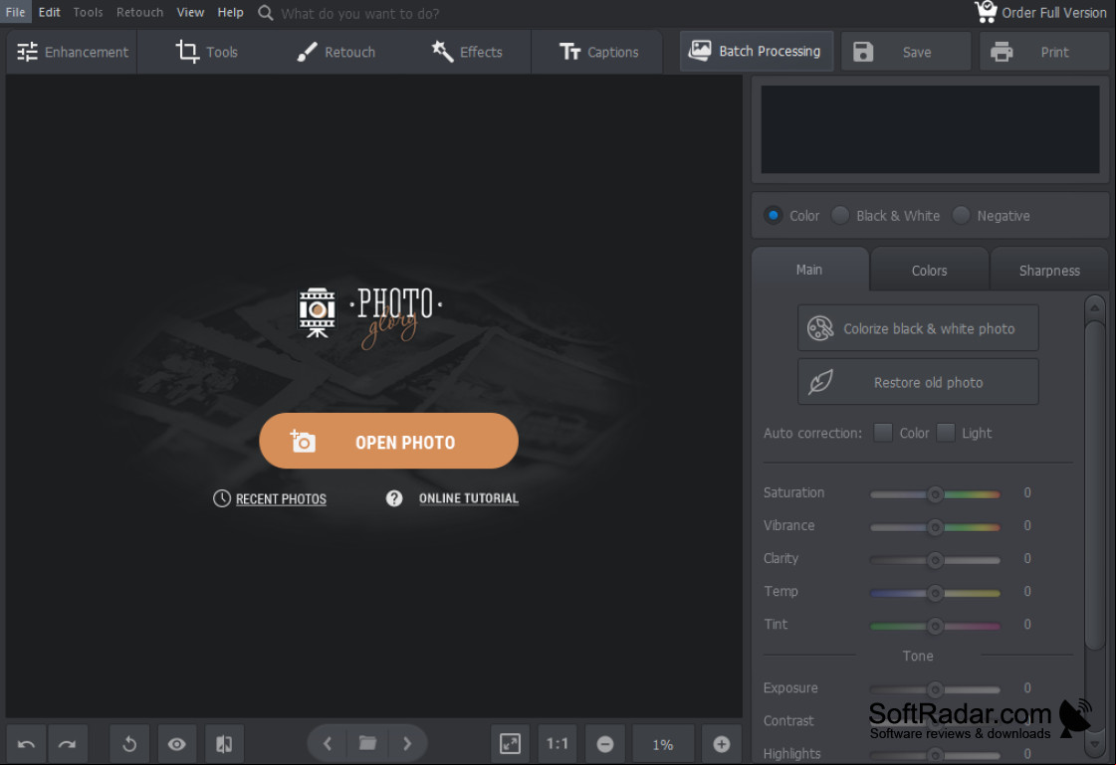Viewport: 1116px width, 765px height.
Task: Toggle the eye preview original icon
Action: [x=176, y=744]
